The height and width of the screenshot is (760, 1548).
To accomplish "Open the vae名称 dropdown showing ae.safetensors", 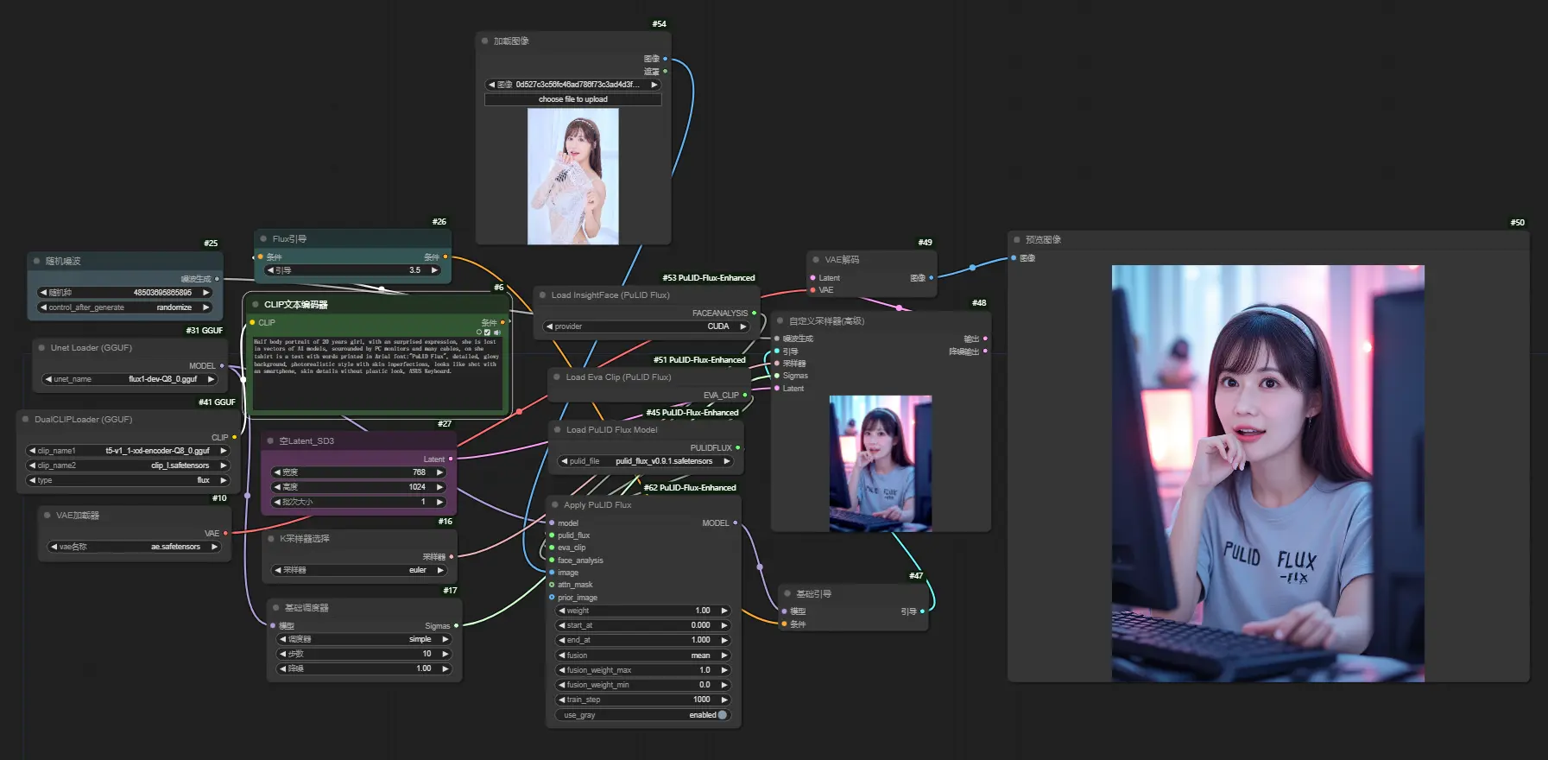I will click(x=134, y=547).
